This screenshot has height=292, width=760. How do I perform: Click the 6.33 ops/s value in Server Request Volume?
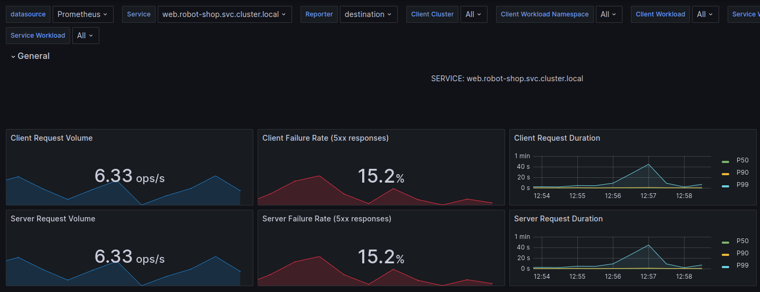coord(130,257)
